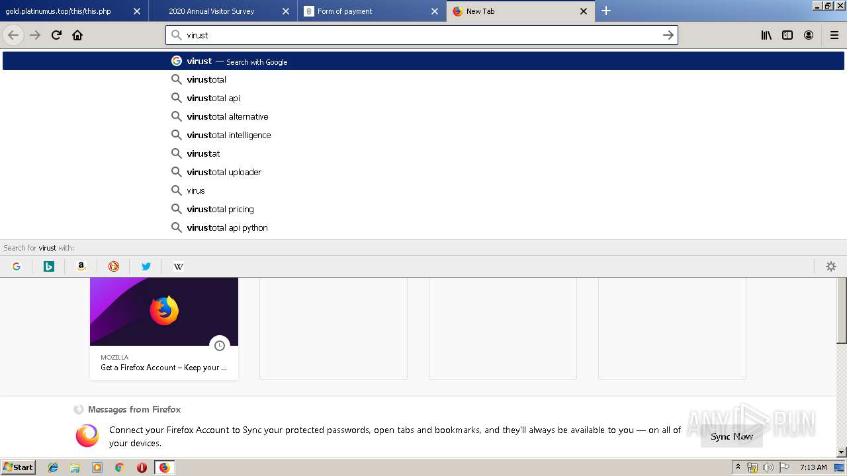Click 'Get a Firefox Account – Keep your ...' link
Screen dimensions: 847x476
(x=163, y=368)
